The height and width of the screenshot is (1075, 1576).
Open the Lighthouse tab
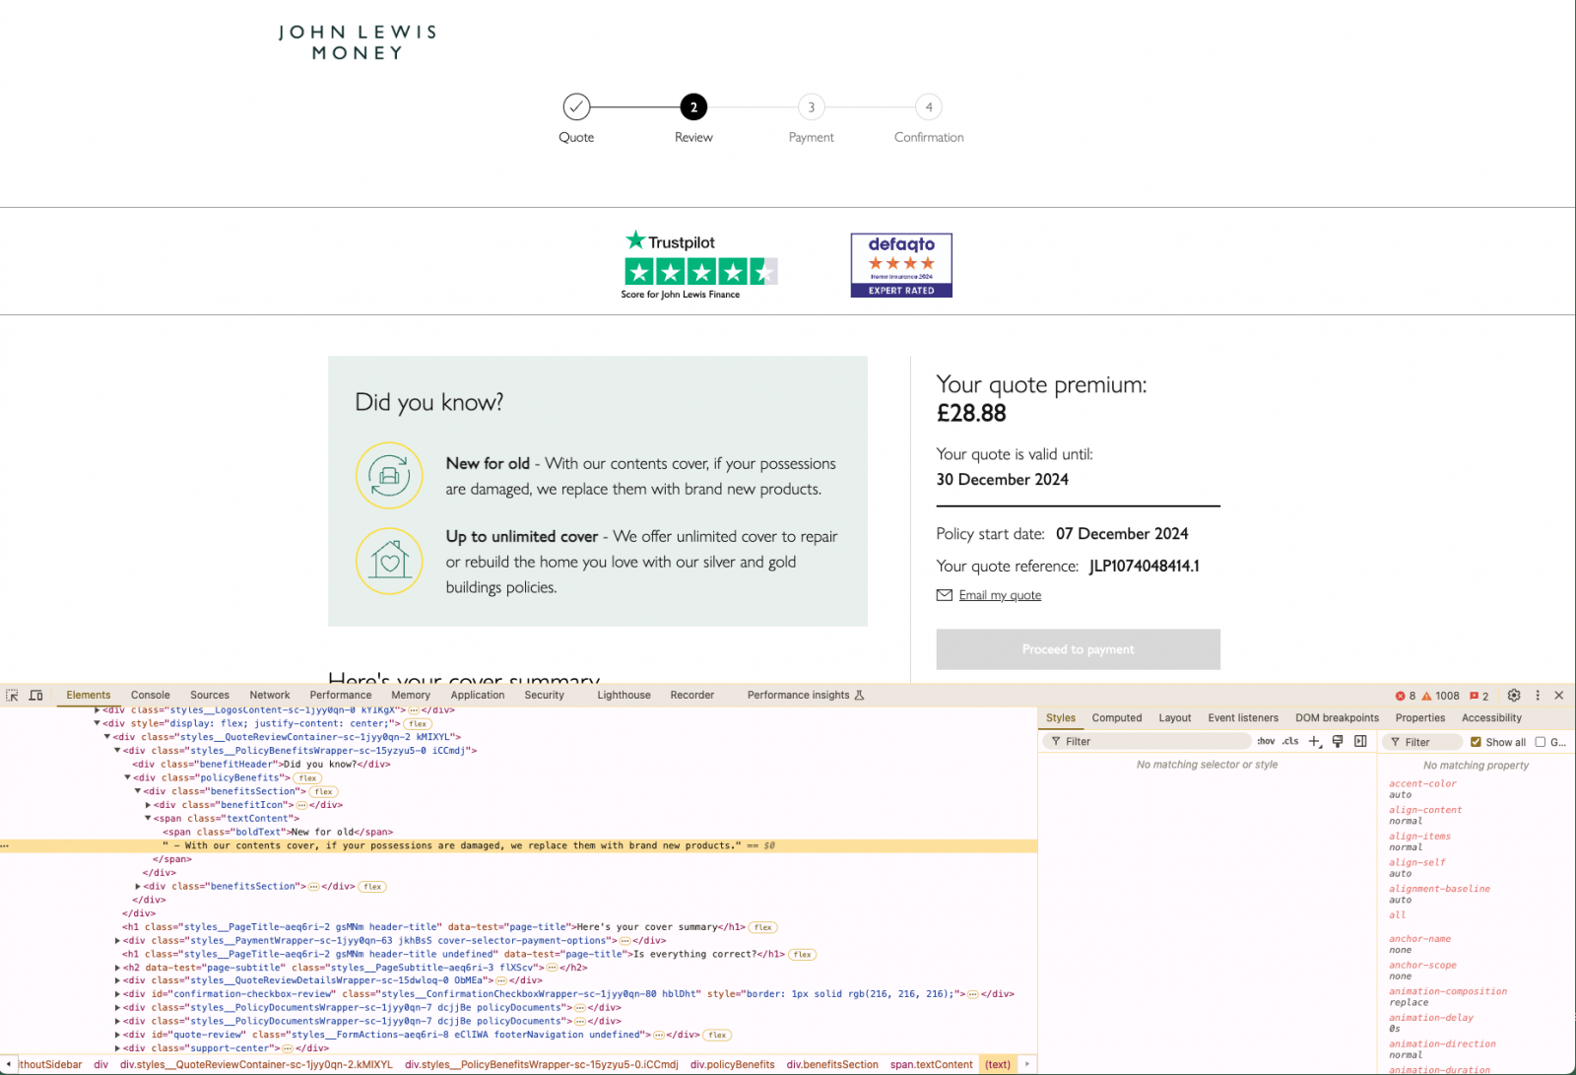pyautogui.click(x=624, y=695)
